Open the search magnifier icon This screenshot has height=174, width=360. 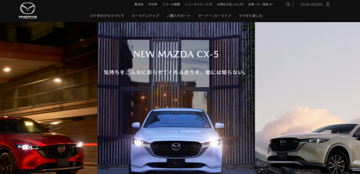288,4
